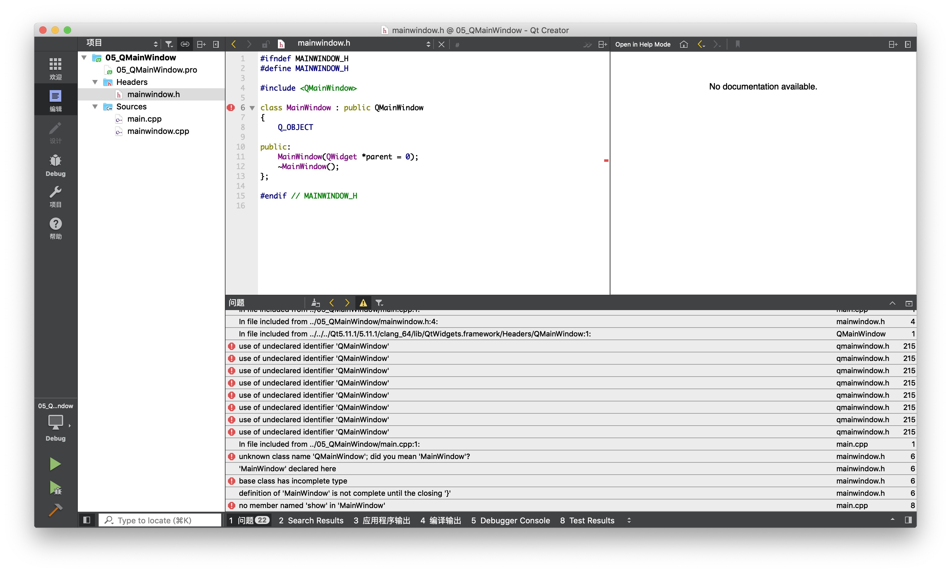Toggle the file read-only lock icon
Screen dimensions: 951x573
point(266,44)
